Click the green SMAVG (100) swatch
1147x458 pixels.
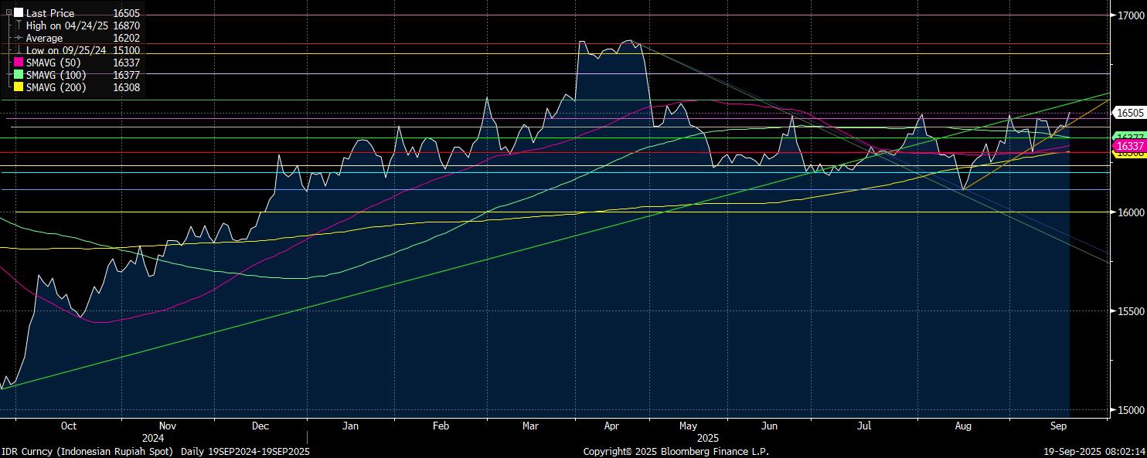coord(19,75)
